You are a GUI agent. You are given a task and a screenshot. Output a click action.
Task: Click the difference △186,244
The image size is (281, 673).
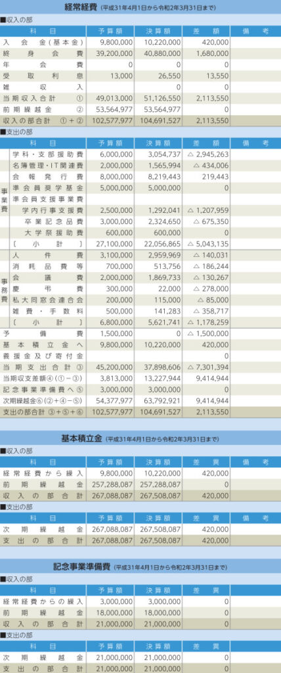click(211, 267)
